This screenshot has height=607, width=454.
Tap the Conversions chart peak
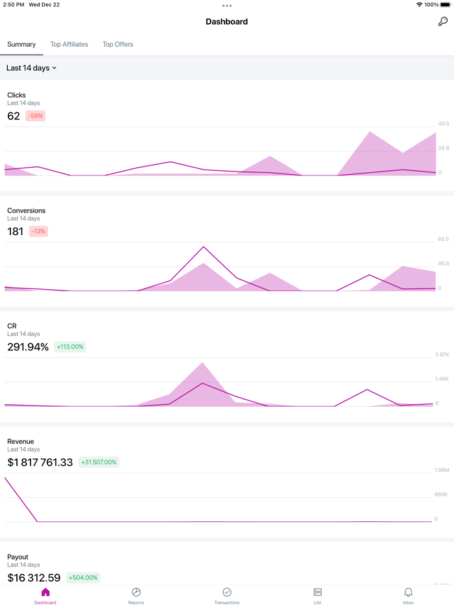tap(204, 248)
